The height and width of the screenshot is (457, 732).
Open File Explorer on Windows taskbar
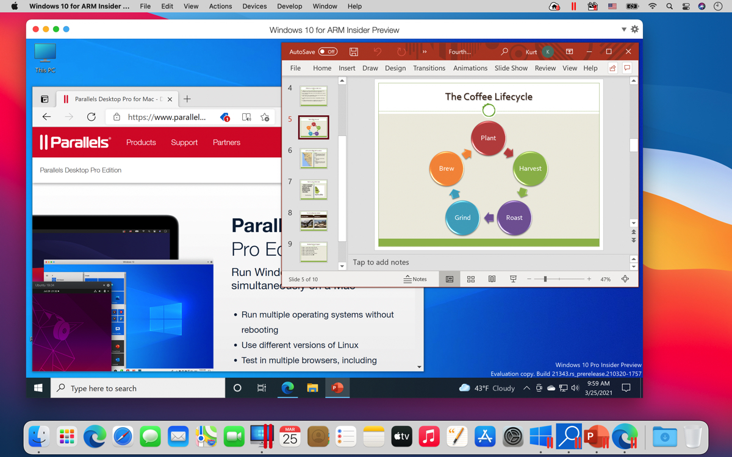point(312,388)
